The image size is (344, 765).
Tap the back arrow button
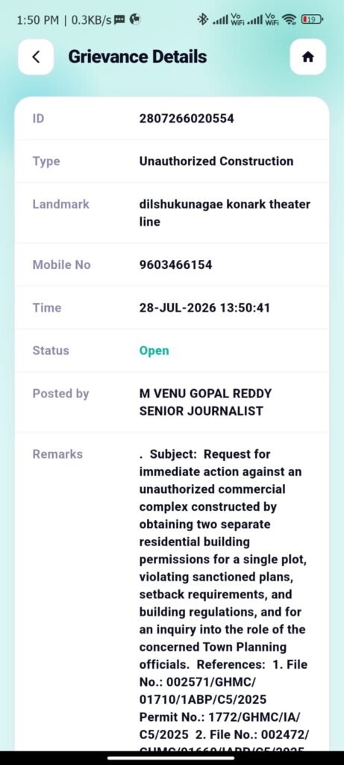point(36,57)
